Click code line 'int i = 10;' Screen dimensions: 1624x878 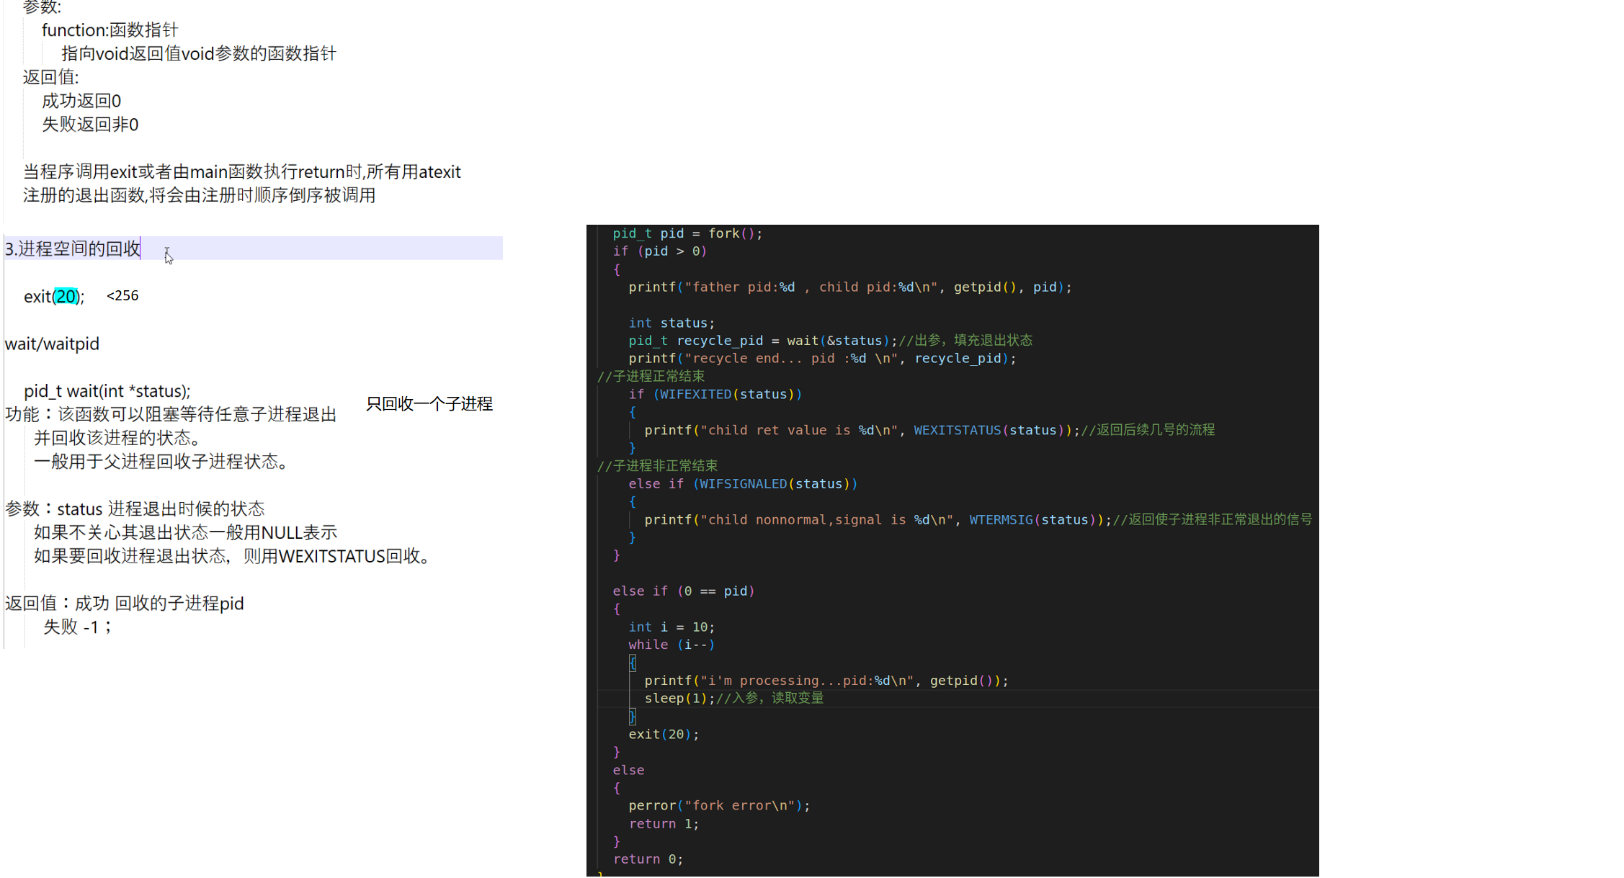pos(672,627)
